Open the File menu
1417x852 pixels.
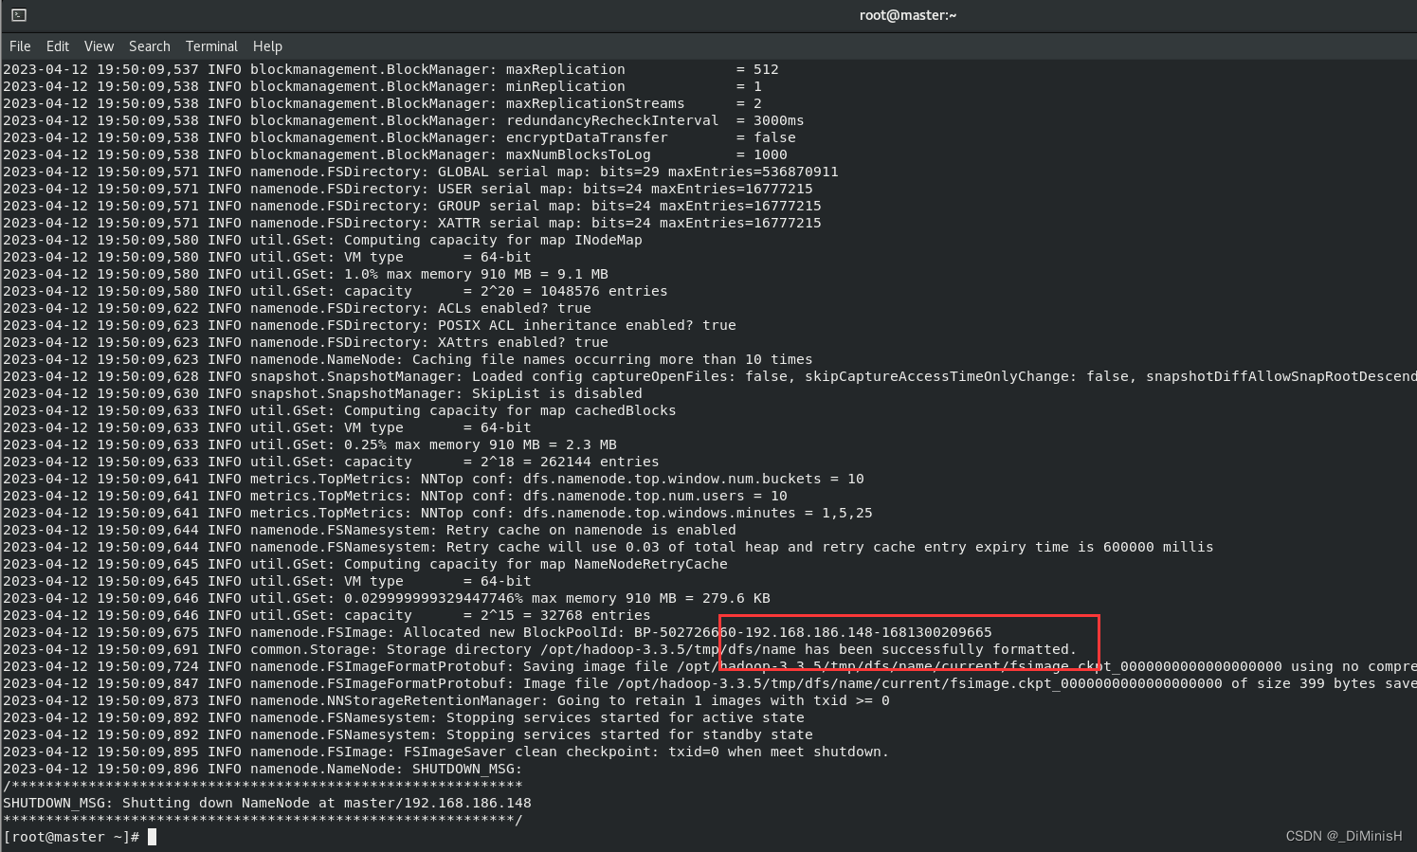click(20, 46)
